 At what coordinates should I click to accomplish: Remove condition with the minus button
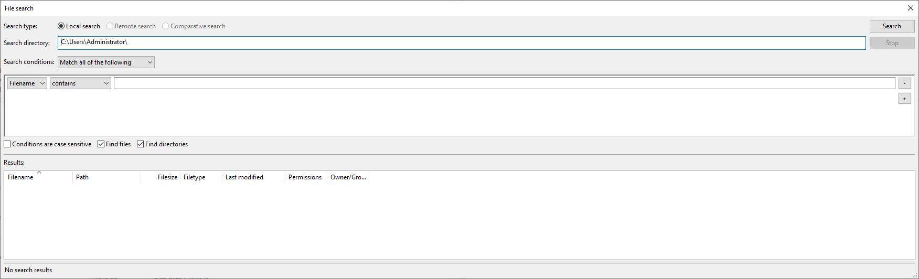point(905,83)
